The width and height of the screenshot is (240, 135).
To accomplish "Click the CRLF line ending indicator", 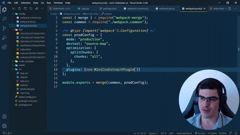I will tap(171, 133).
